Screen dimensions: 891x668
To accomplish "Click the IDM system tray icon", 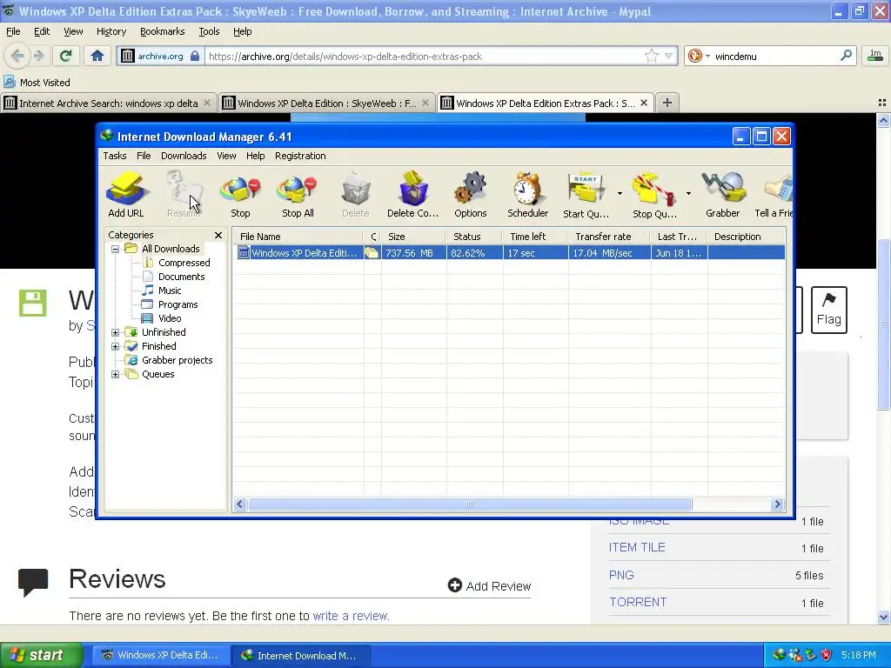I will [779, 655].
